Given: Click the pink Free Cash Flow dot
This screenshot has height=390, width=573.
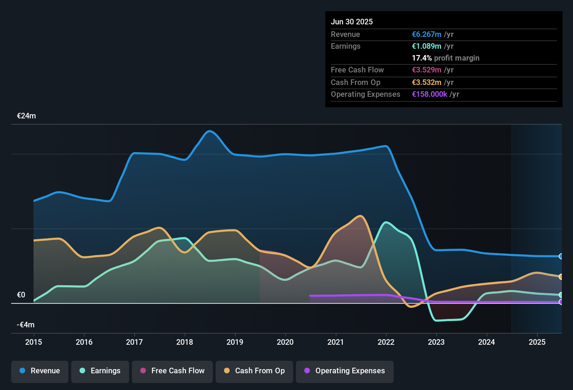Looking at the screenshot, I should 143,370.
